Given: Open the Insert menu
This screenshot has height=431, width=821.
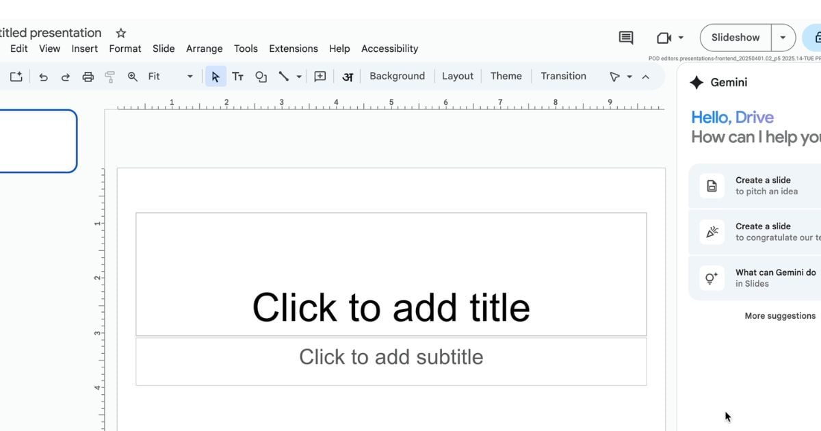Looking at the screenshot, I should point(84,49).
